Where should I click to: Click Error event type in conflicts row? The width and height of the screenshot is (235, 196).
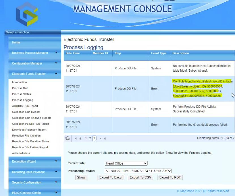click(x=154, y=89)
